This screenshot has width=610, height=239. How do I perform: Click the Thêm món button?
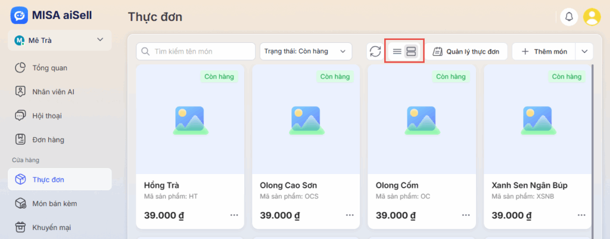tap(544, 51)
